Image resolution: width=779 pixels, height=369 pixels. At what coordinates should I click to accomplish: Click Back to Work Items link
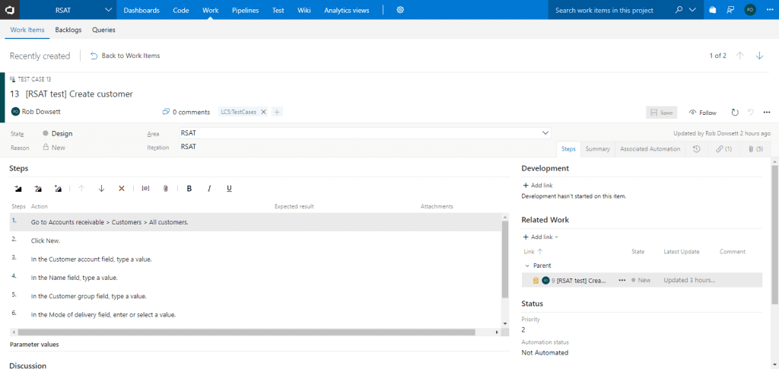point(125,56)
